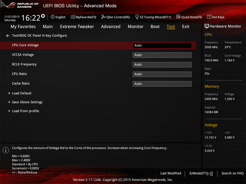Viewport: 246px width, 184px height.
Task: Click the Memory section heading
Action: 211,86
